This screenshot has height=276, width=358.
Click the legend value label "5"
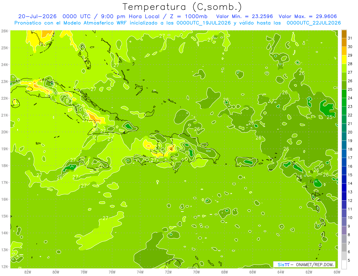click(349, 260)
